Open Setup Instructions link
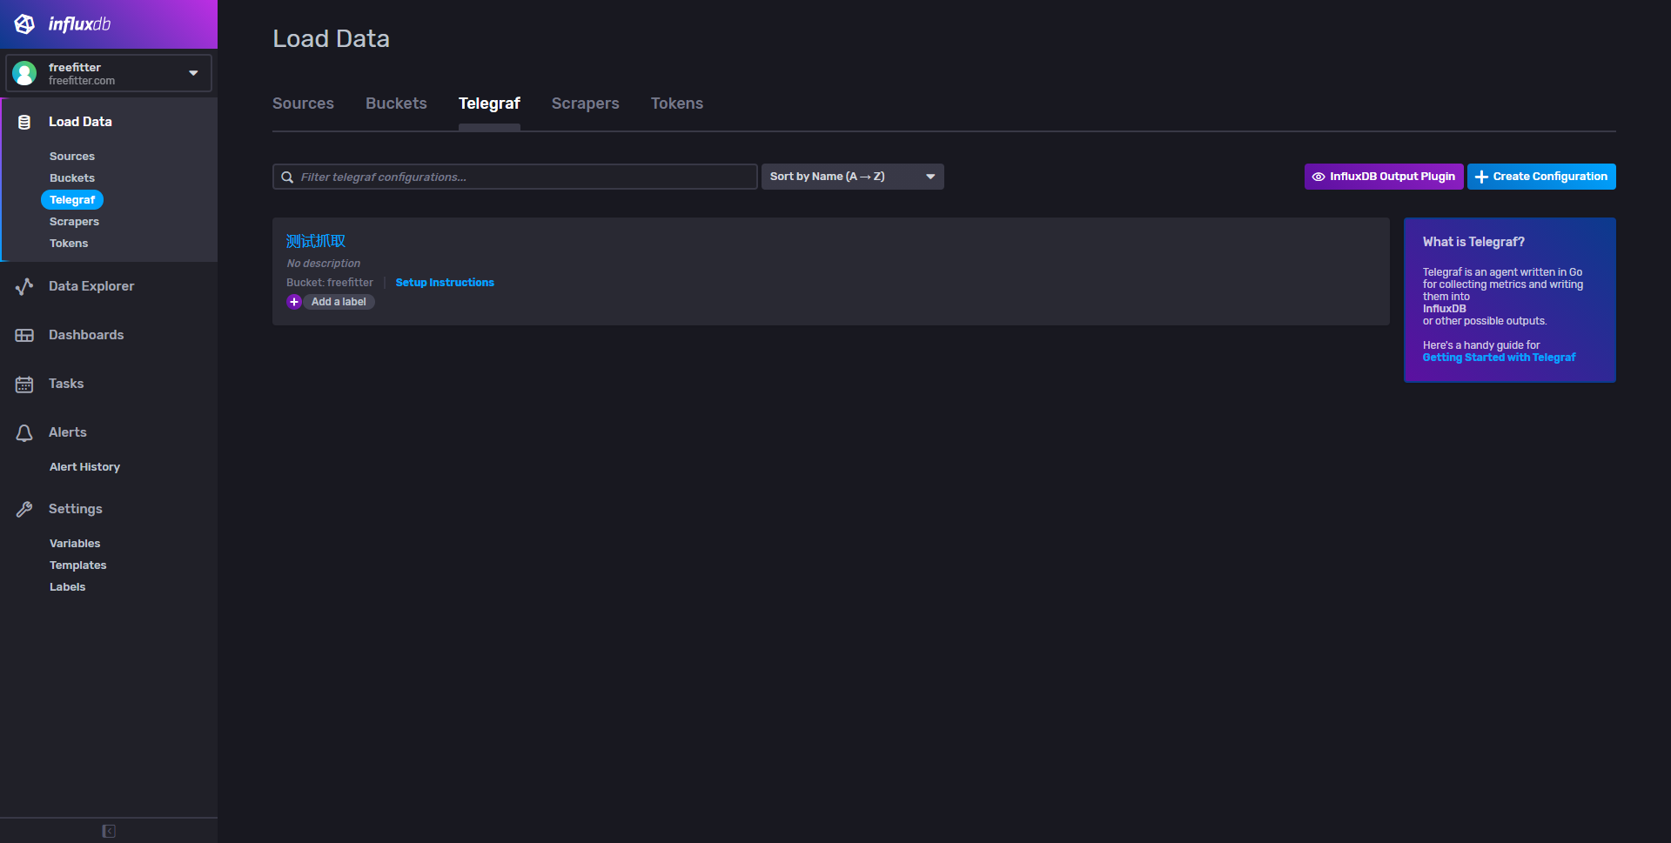1671x843 pixels. click(x=445, y=283)
